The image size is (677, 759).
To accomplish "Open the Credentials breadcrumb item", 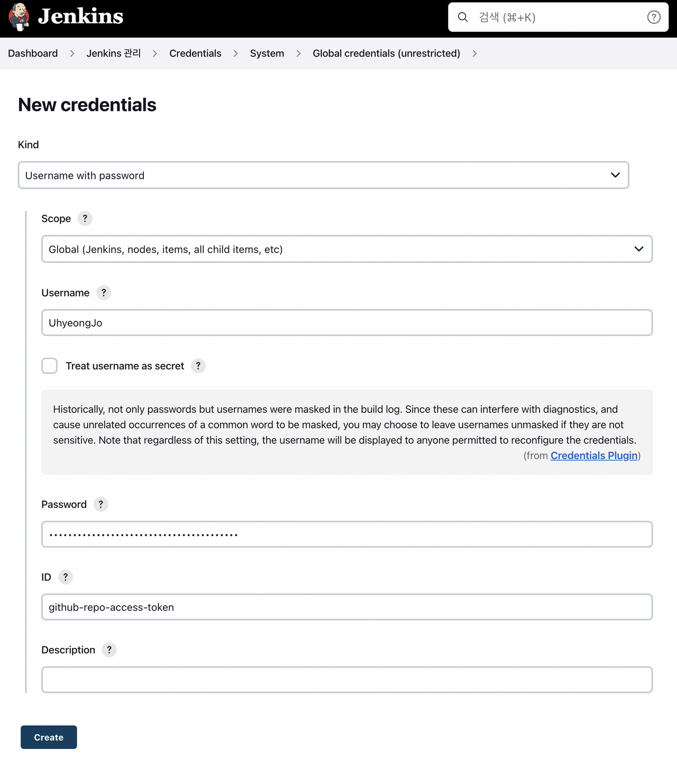I will [x=195, y=53].
